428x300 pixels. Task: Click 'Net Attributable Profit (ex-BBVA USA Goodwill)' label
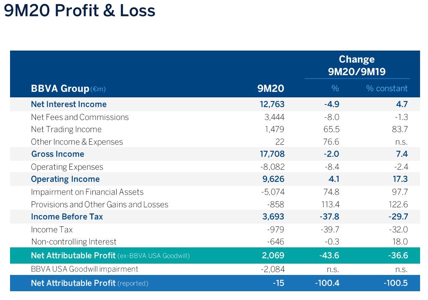[x=110, y=256]
